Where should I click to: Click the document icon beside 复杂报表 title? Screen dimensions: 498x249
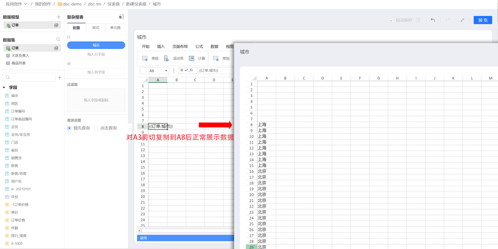[x=121, y=17]
